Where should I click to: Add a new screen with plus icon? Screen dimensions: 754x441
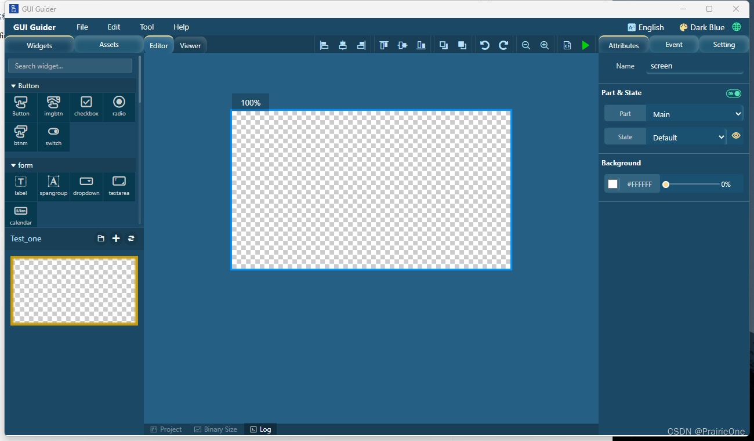pyautogui.click(x=116, y=238)
